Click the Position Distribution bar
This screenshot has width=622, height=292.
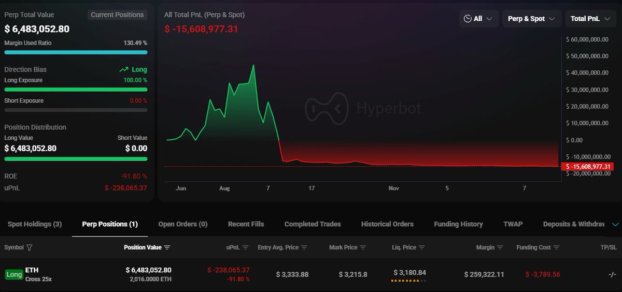pyautogui.click(x=76, y=159)
